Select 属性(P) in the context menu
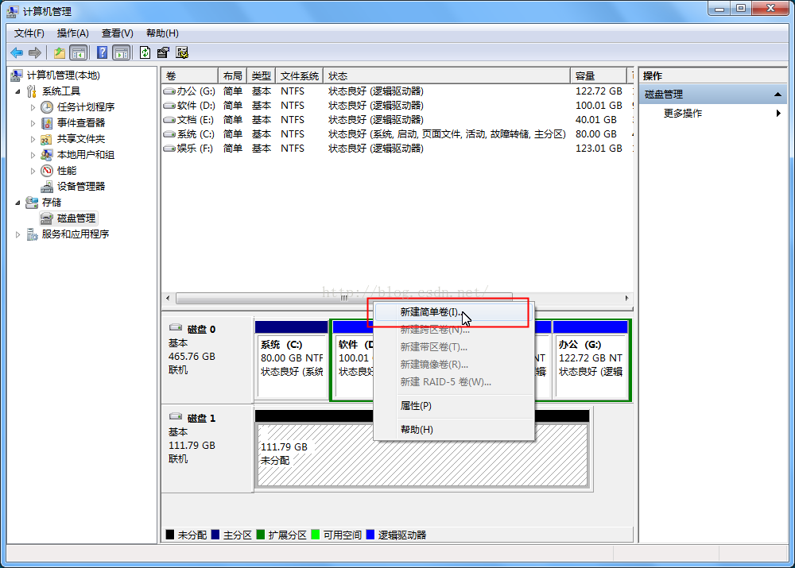This screenshot has width=795, height=568. pyautogui.click(x=416, y=405)
